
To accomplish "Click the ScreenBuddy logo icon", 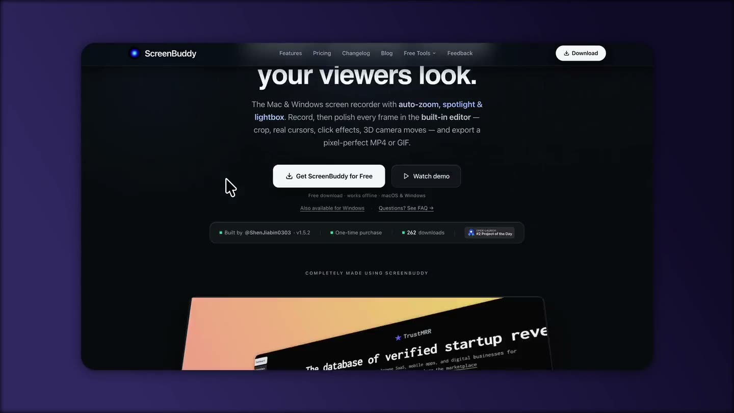I will click(135, 53).
